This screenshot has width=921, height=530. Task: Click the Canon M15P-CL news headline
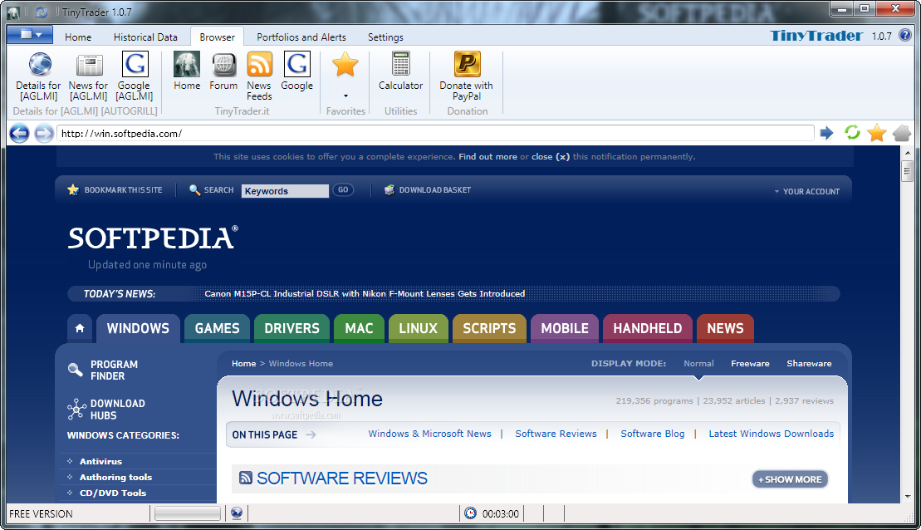tap(365, 294)
